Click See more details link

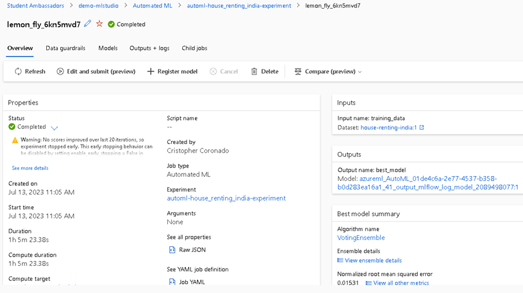coord(30,168)
